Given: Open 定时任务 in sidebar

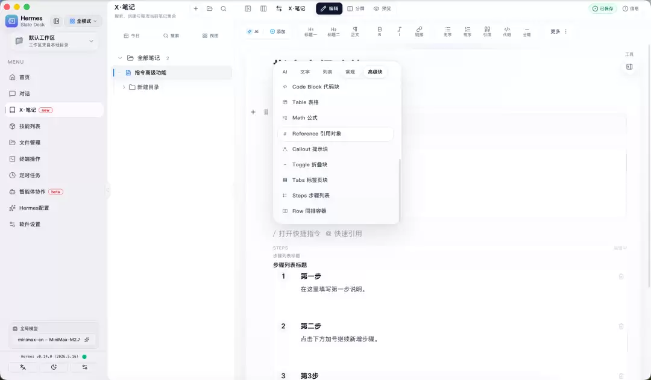Looking at the screenshot, I should (x=54, y=175).
